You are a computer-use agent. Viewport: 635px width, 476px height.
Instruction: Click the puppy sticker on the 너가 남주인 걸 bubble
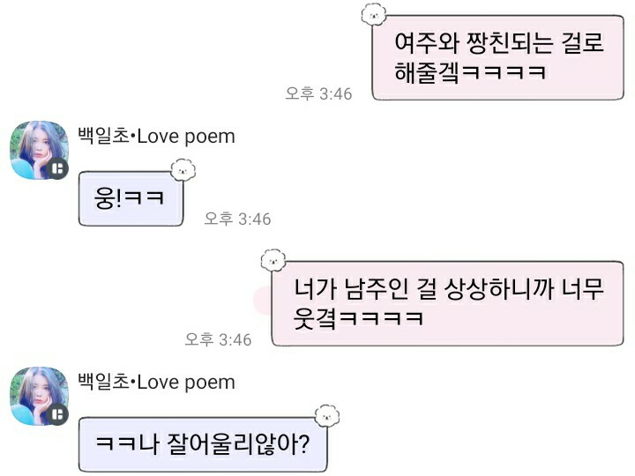[x=274, y=259]
